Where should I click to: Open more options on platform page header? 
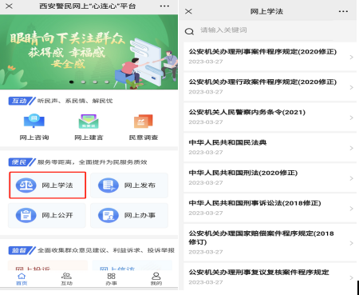point(164,6)
